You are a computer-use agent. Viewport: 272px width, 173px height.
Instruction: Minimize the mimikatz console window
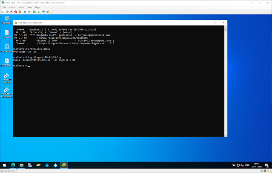(208, 23)
